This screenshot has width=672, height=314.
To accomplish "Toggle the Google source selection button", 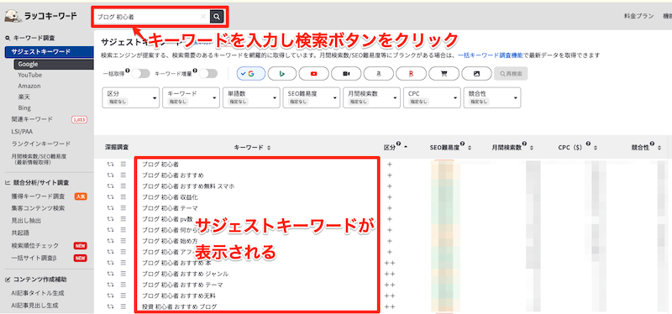I will [x=250, y=74].
